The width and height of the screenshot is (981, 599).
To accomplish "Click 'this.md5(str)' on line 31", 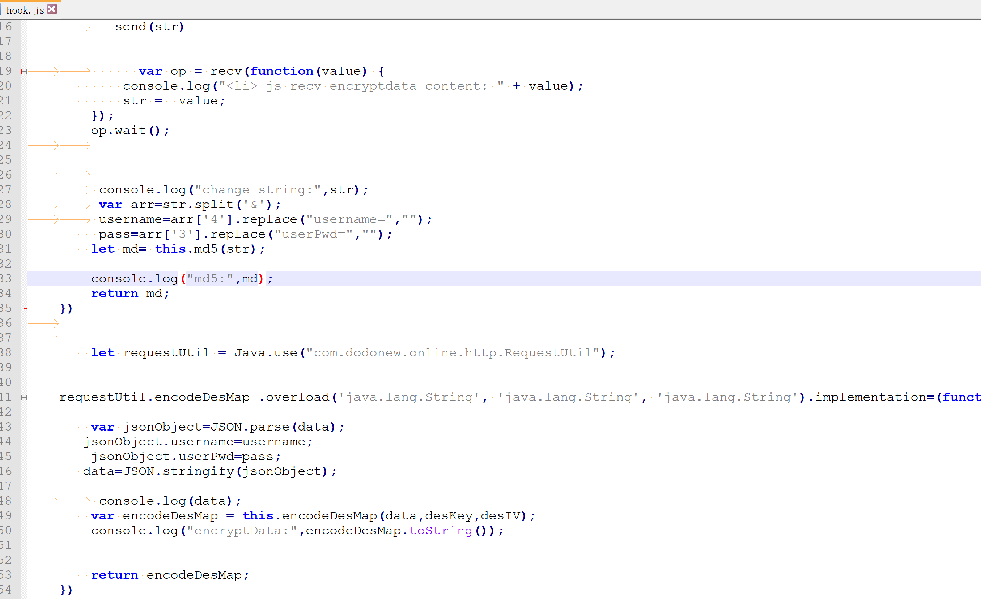I will point(205,249).
